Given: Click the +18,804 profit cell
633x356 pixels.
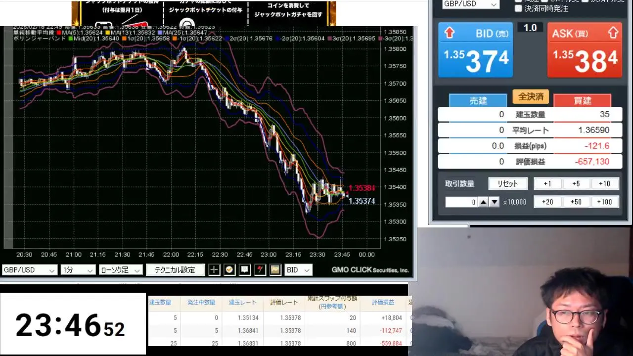Looking at the screenshot, I should (391, 318).
